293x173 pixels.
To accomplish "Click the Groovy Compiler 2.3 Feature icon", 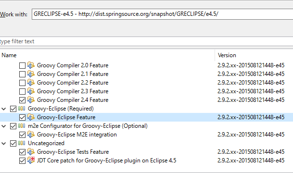I will 31,91.
